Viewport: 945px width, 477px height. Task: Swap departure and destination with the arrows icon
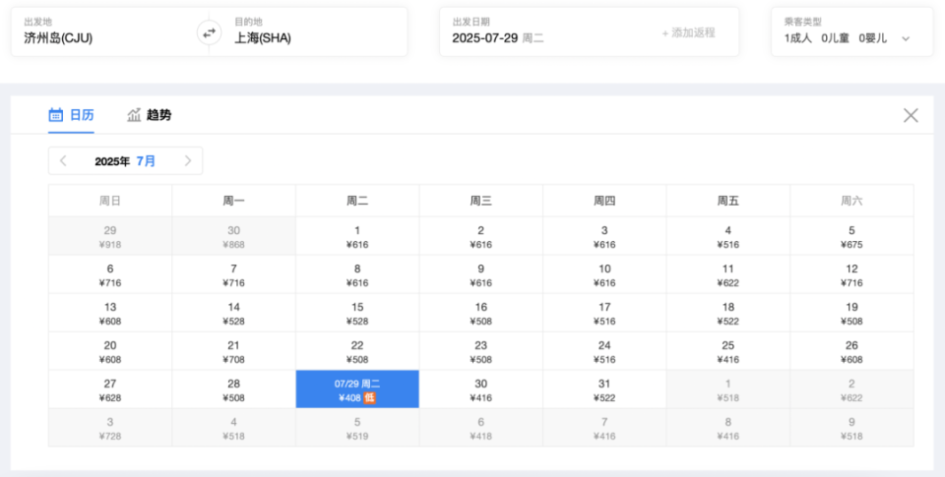(209, 33)
